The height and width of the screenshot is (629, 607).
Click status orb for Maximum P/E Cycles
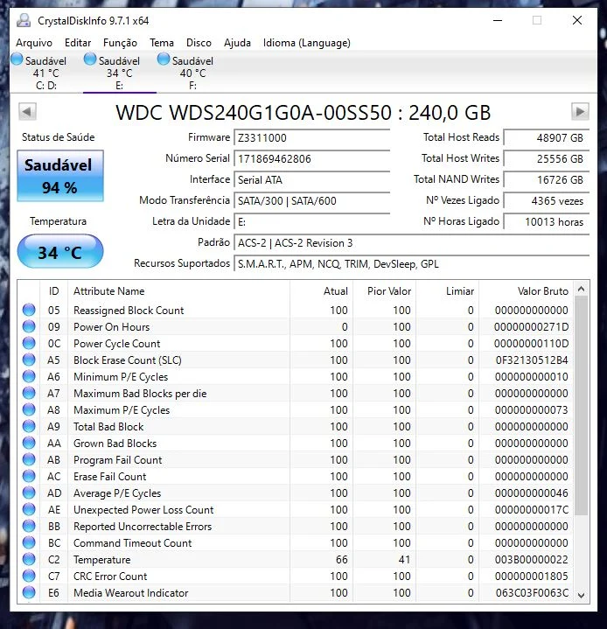pos(29,410)
